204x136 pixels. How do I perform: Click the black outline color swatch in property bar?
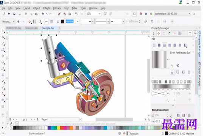click(x=62, y=22)
